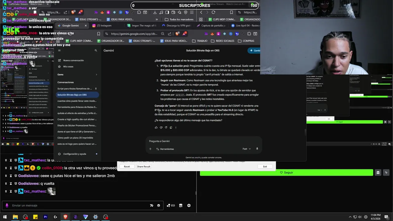Click share icon in Gemini address bar
The image size is (393, 221).
coord(169,34)
